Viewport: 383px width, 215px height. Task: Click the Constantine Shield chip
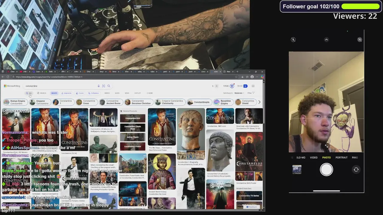245,102
